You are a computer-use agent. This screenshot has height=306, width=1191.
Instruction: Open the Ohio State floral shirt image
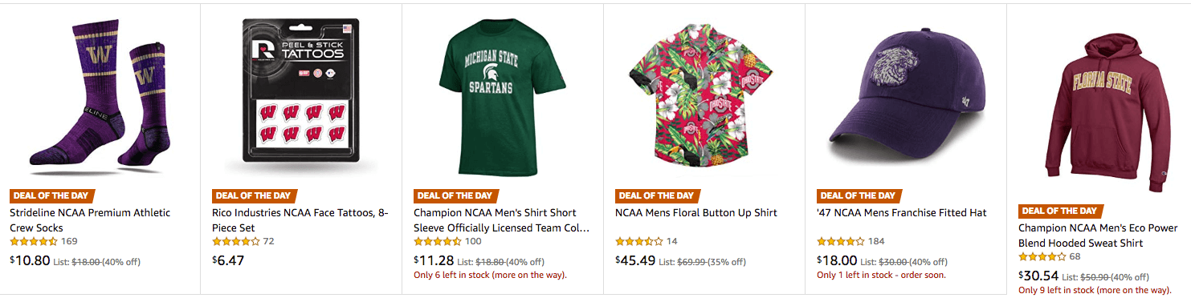[x=704, y=98]
